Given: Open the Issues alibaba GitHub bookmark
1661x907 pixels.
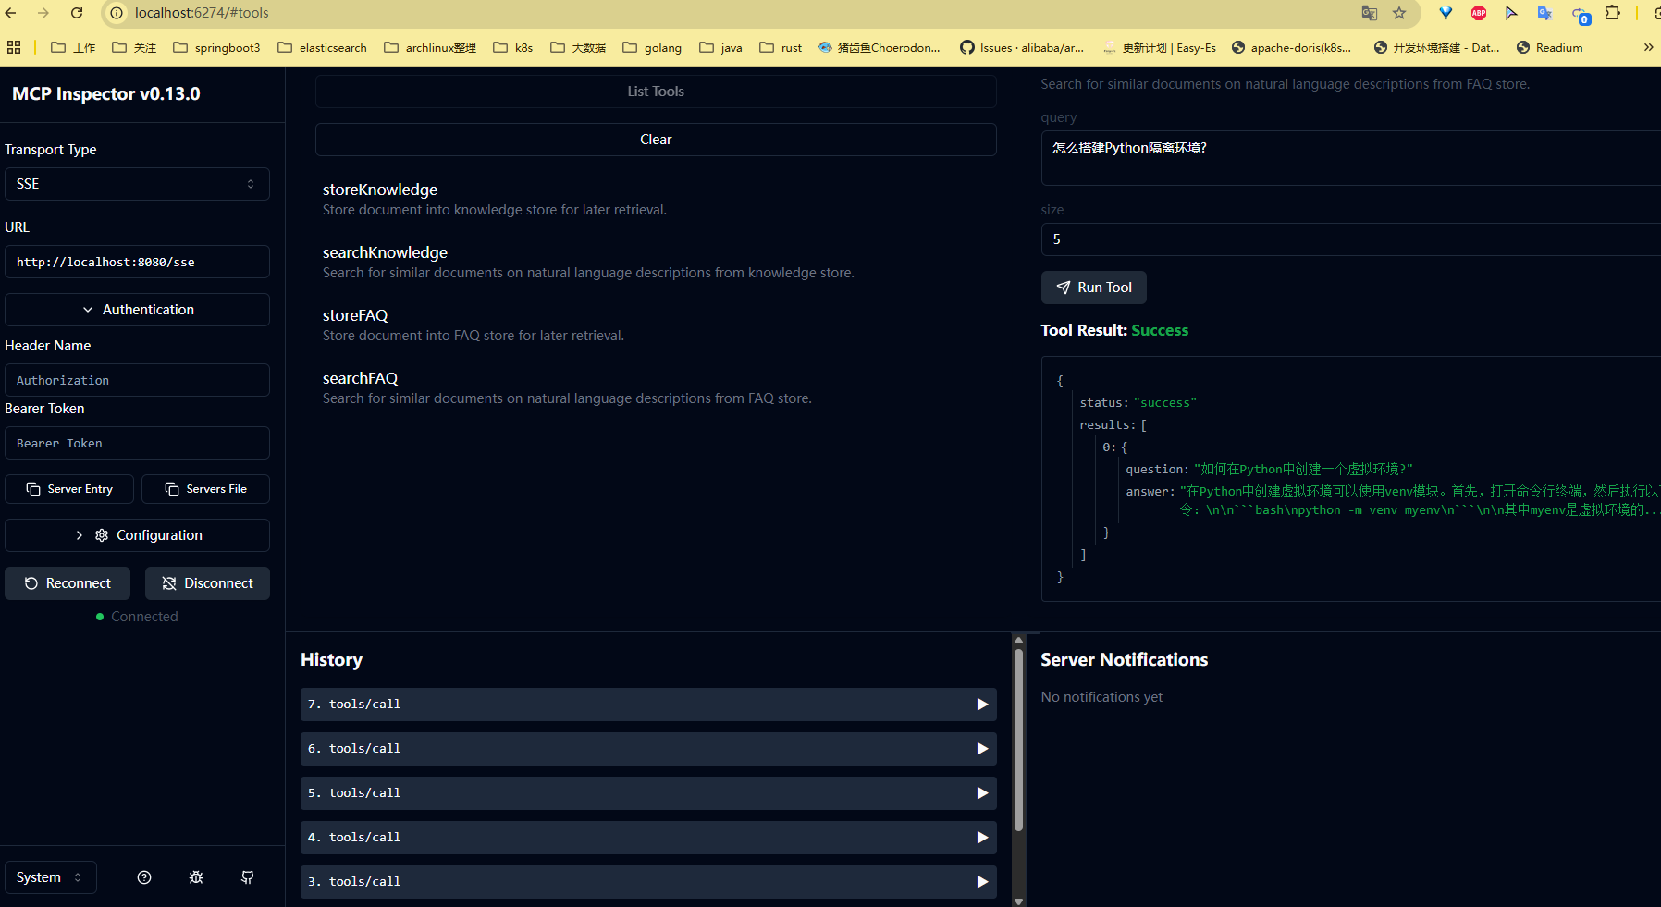Looking at the screenshot, I should [x=1022, y=47].
